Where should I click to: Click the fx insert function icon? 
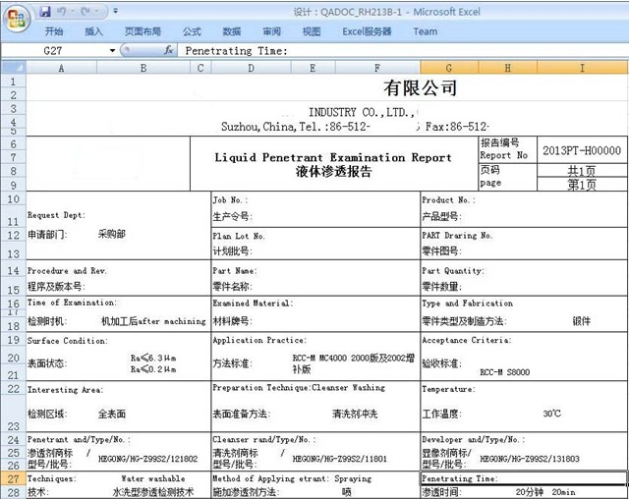pyautogui.click(x=169, y=50)
